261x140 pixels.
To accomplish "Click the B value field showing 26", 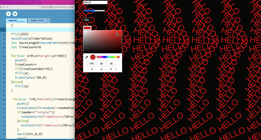I will [x=111, y=63].
